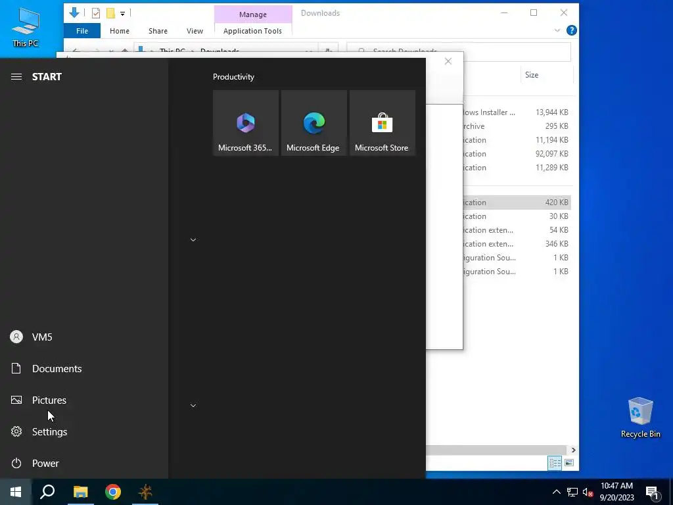The height and width of the screenshot is (505, 673).
Task: Close the dialog over the Explorer window
Action: 448,61
